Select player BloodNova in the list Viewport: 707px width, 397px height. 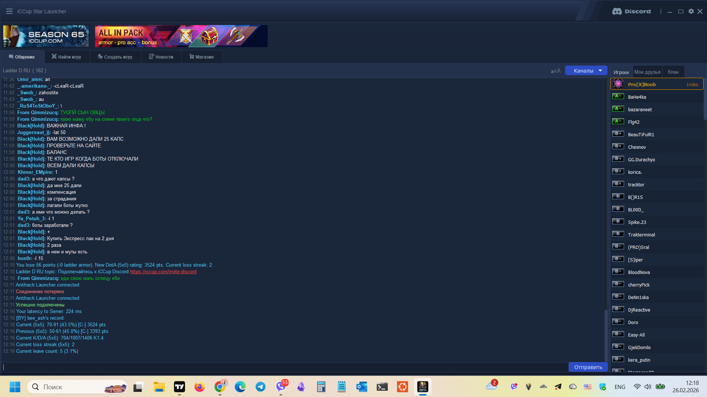657,272
